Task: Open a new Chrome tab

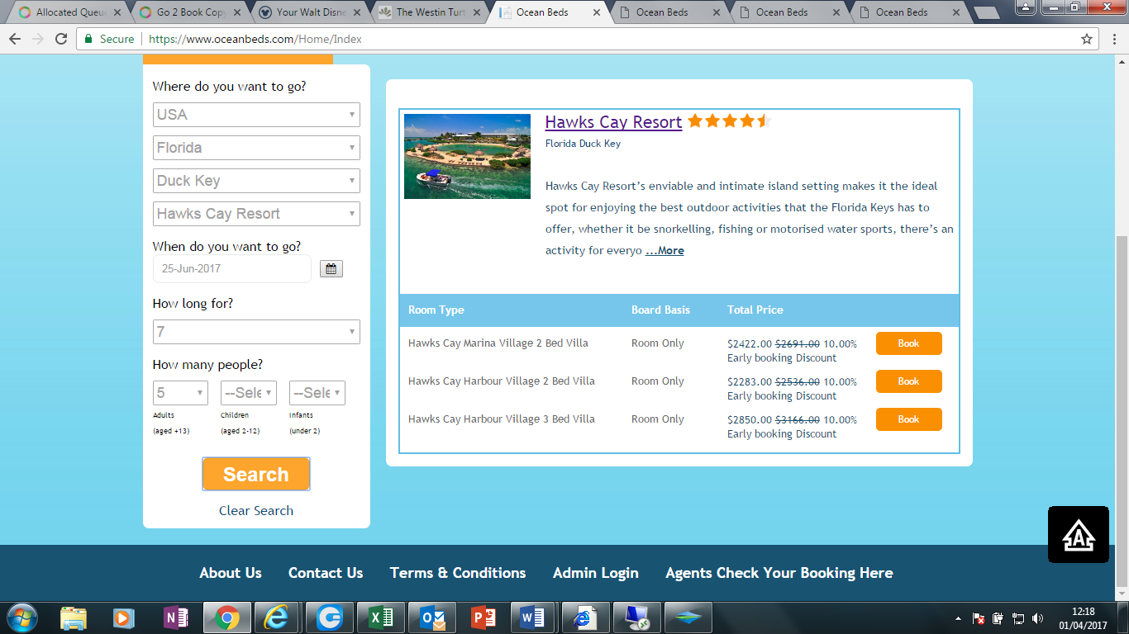Action: click(x=987, y=12)
